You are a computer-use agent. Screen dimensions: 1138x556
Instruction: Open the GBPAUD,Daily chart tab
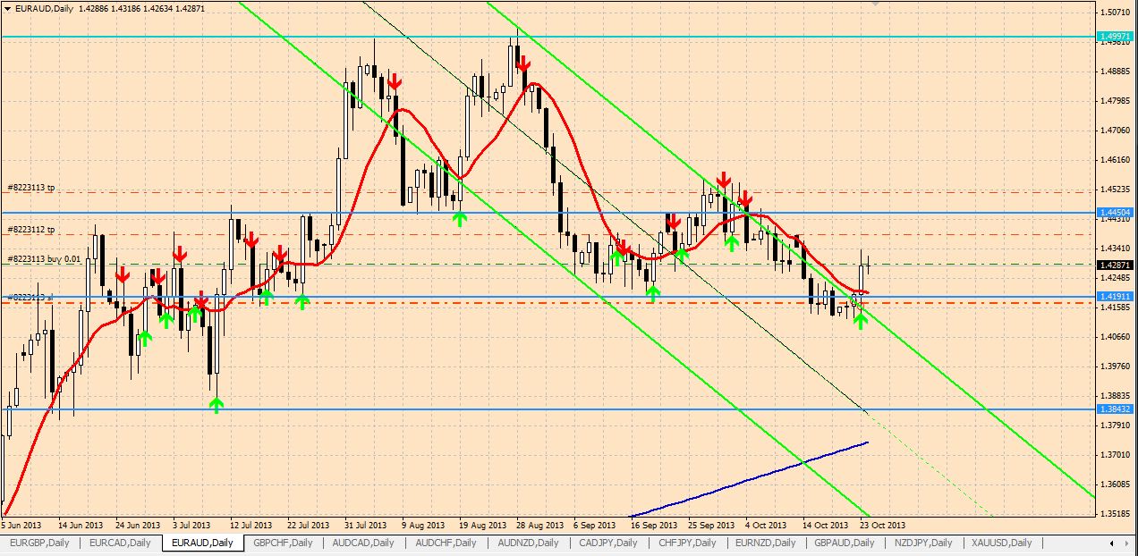(844, 543)
